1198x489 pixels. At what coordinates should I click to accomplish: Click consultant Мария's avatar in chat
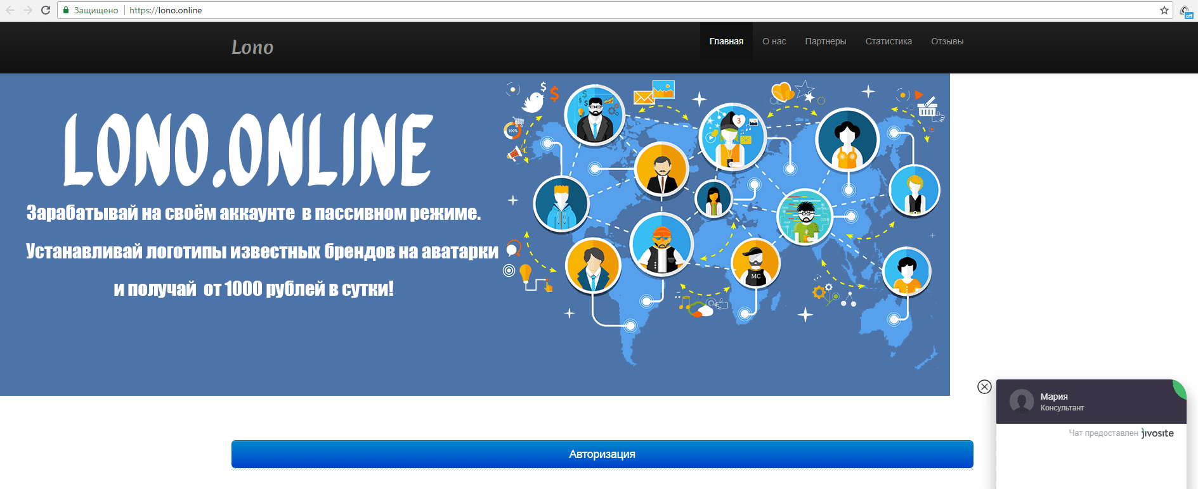tap(1021, 402)
